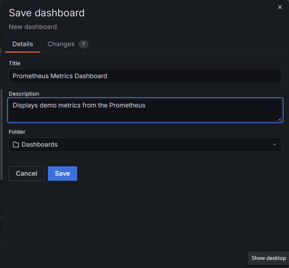Click the Changes count badge 7
The height and width of the screenshot is (268, 289).
coord(83,44)
